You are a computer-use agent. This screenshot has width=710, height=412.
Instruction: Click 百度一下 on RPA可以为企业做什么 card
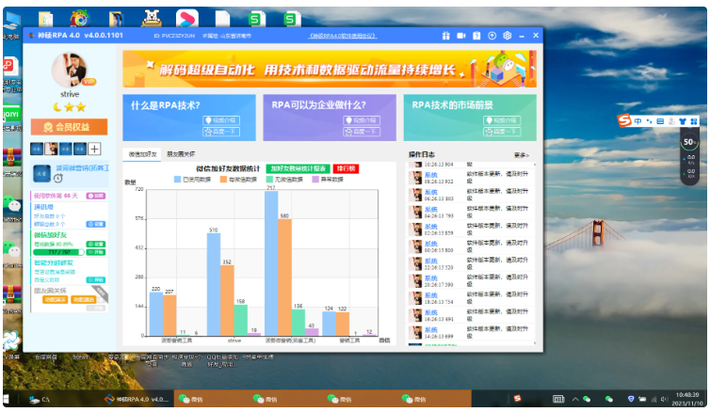coord(362,132)
